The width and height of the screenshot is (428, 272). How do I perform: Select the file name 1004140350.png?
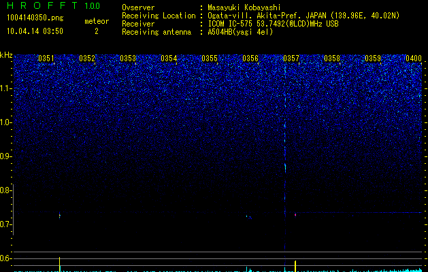coord(35,18)
